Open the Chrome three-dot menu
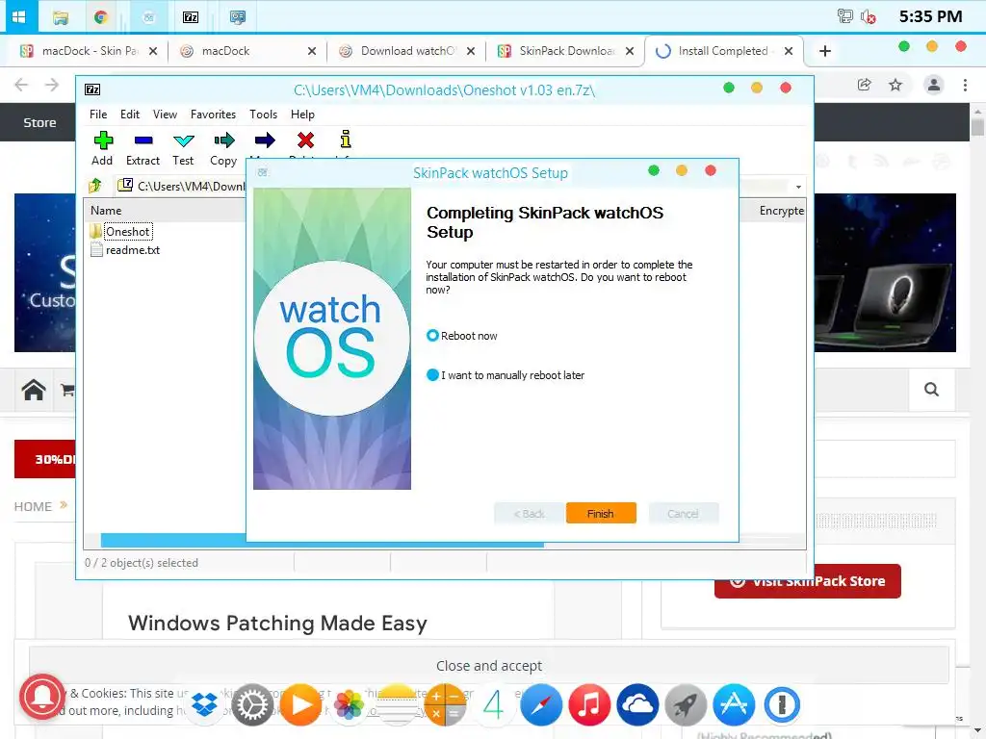Screen dimensions: 986x739 (965, 85)
